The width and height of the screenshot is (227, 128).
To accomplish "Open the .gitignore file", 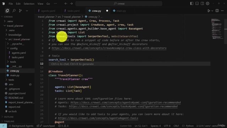I will click(14, 89).
